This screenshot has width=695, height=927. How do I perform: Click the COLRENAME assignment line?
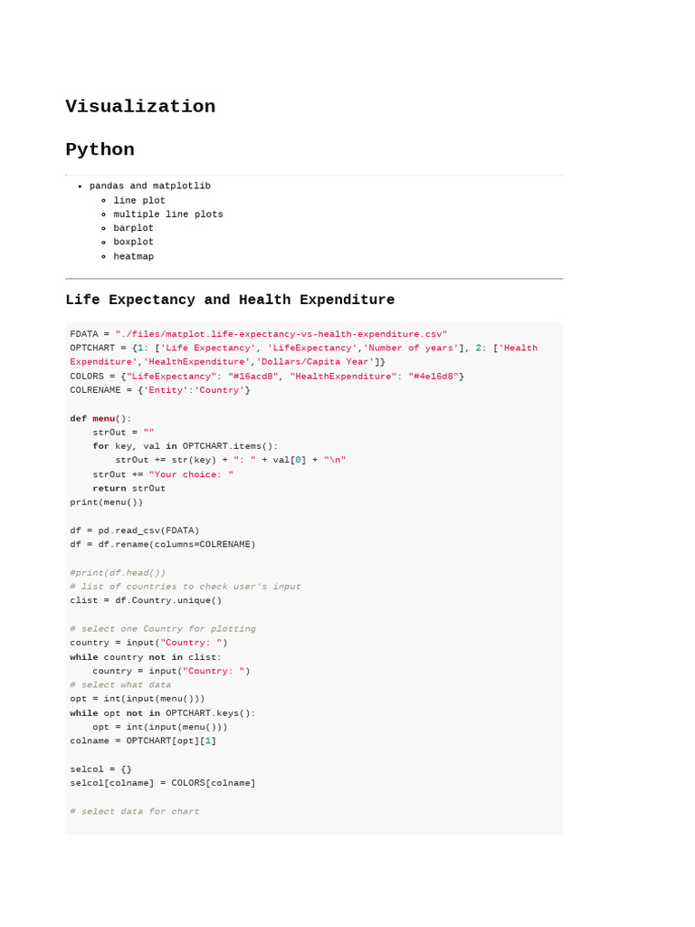(x=160, y=390)
